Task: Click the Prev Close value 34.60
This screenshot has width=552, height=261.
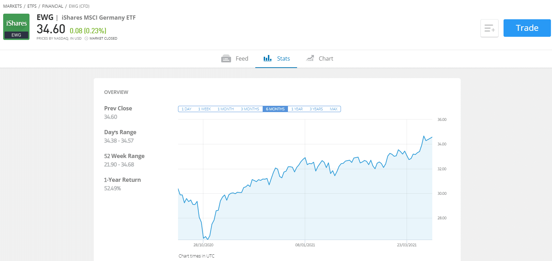Action: [x=111, y=117]
